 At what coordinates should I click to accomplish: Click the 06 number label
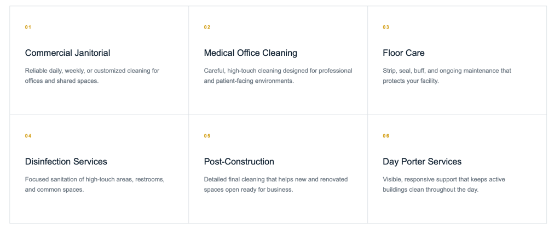386,136
